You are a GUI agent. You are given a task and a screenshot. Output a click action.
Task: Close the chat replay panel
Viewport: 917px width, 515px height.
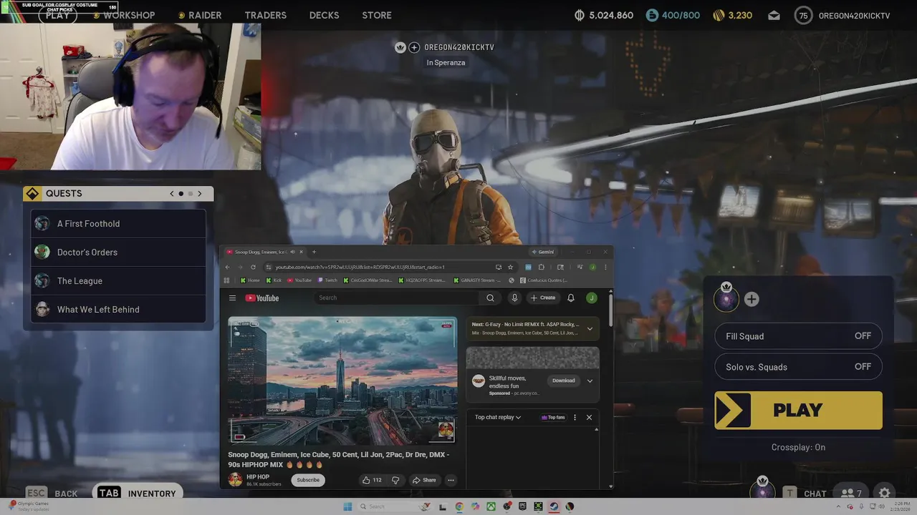coord(589,417)
